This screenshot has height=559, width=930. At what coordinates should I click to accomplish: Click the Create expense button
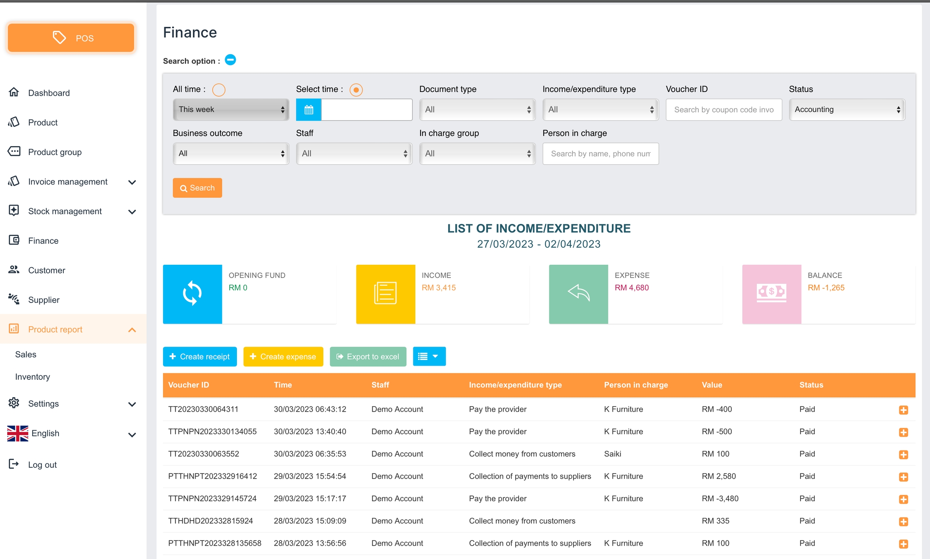(283, 356)
